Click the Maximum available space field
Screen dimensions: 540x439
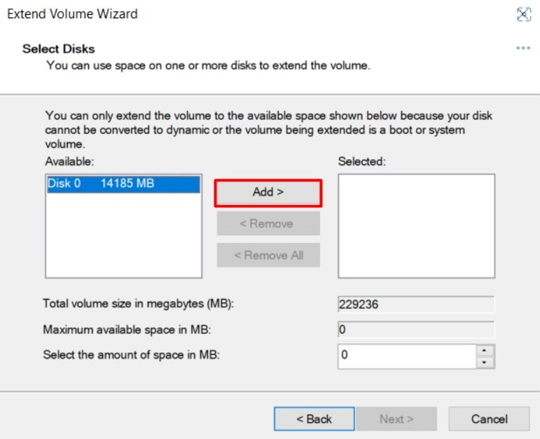click(416, 330)
